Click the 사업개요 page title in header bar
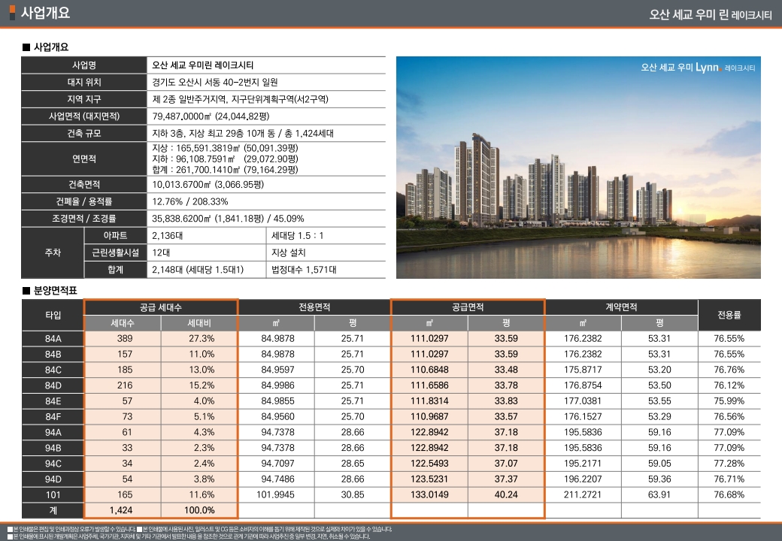The height and width of the screenshot is (541, 782). tap(45, 13)
